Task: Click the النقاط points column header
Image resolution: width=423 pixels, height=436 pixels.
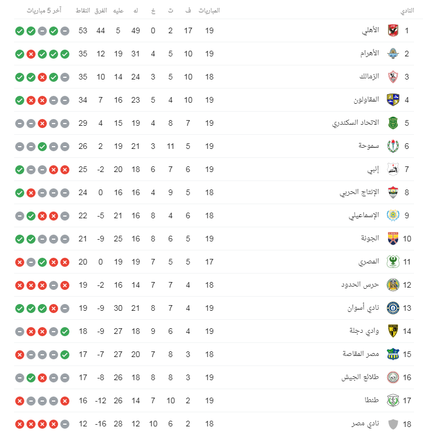Action: coord(83,11)
